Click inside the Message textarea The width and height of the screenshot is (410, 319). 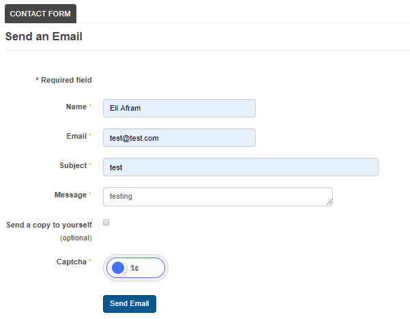(x=218, y=197)
